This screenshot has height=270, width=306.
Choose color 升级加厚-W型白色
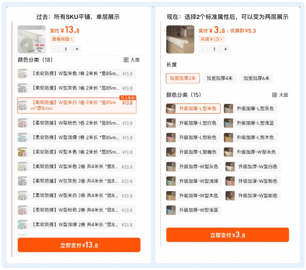pyautogui.click(x=253, y=166)
